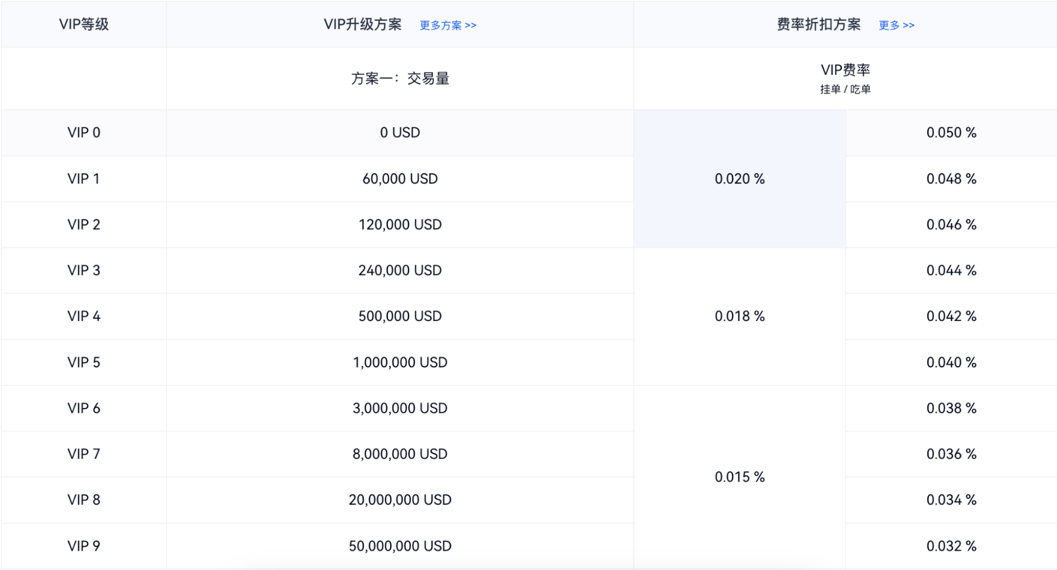
Task: Click the 8,000,000 USD volume cell
Action: click(x=400, y=454)
